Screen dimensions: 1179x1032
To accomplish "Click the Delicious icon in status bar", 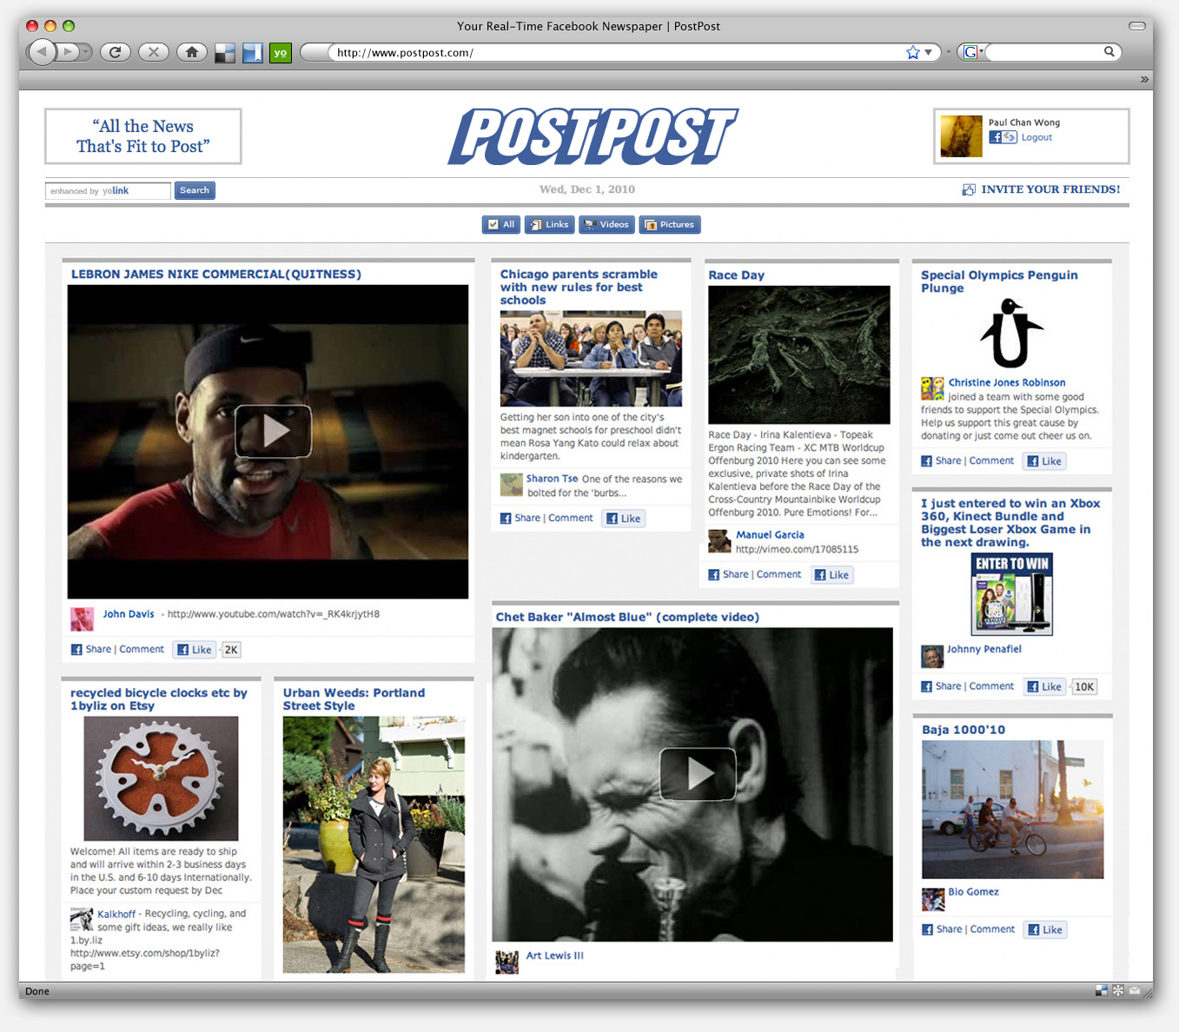I will (x=1101, y=990).
